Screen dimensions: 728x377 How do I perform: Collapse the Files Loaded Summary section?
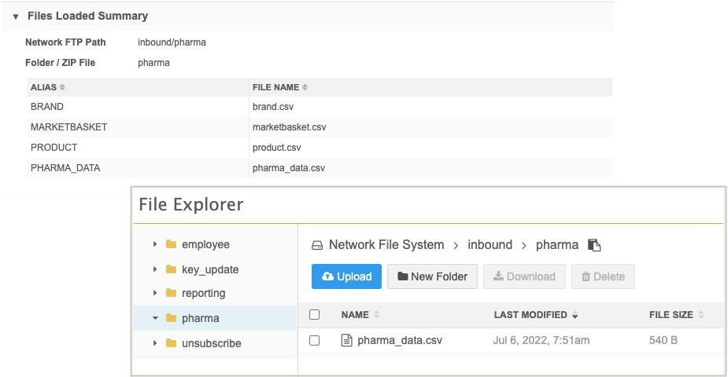pyautogui.click(x=16, y=16)
